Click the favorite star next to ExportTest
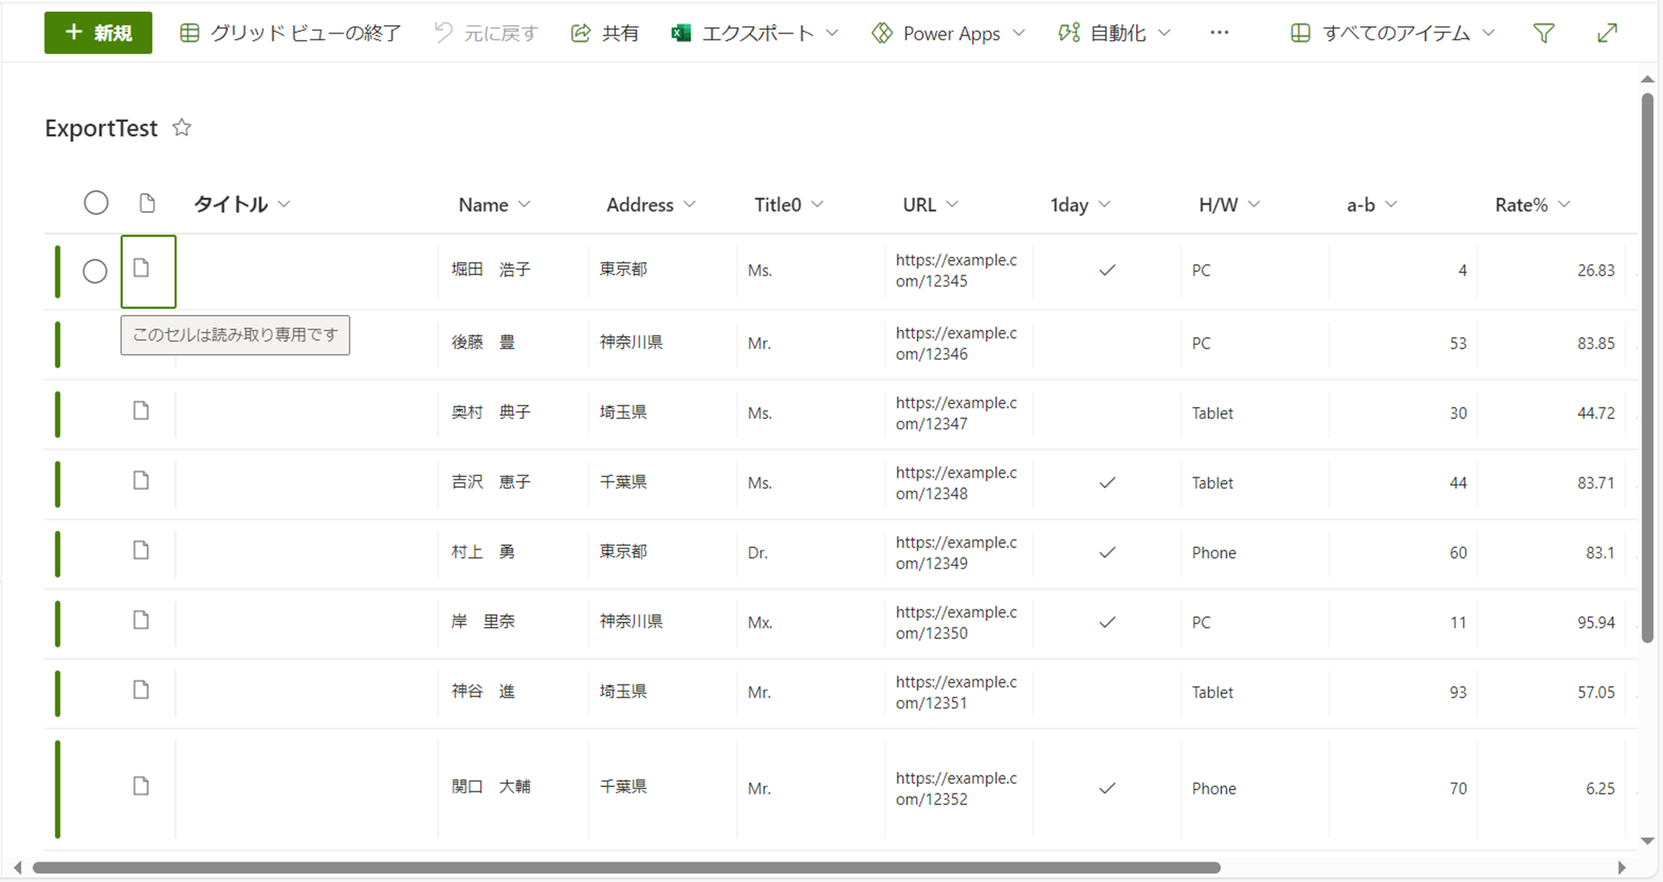Viewport: 1663px width, 882px height. pos(181,127)
